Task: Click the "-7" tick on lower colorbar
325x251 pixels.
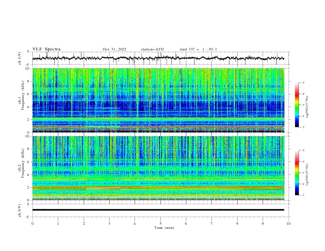Action: click(x=303, y=195)
